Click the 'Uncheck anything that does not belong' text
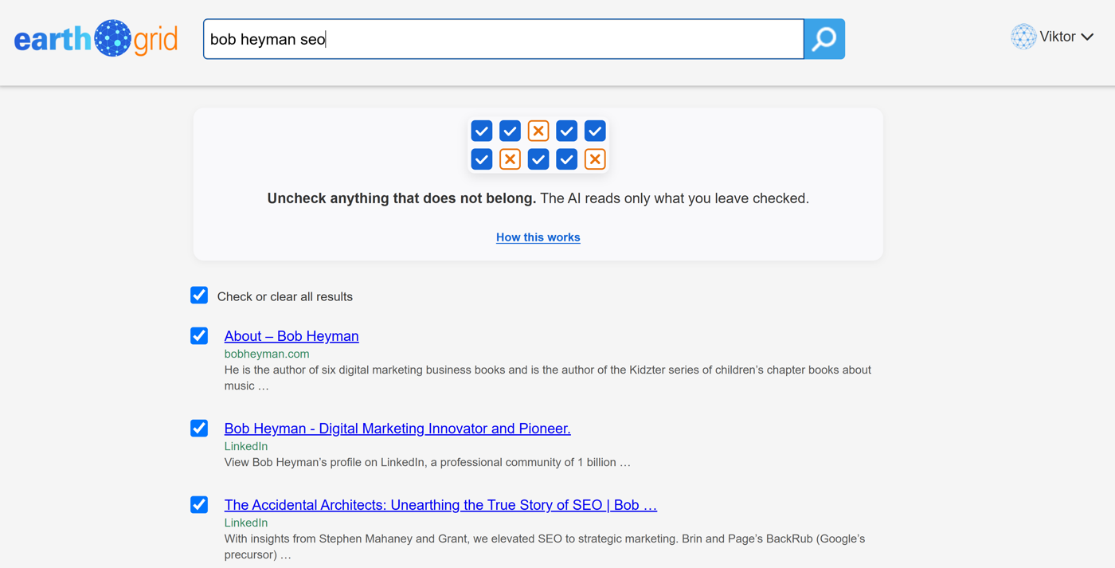 401,198
